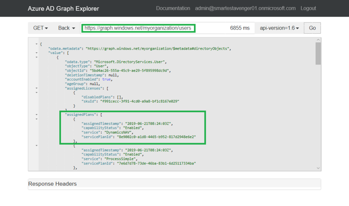349x206 pixels.
Task: Click the Logout link
Action: click(x=308, y=8)
